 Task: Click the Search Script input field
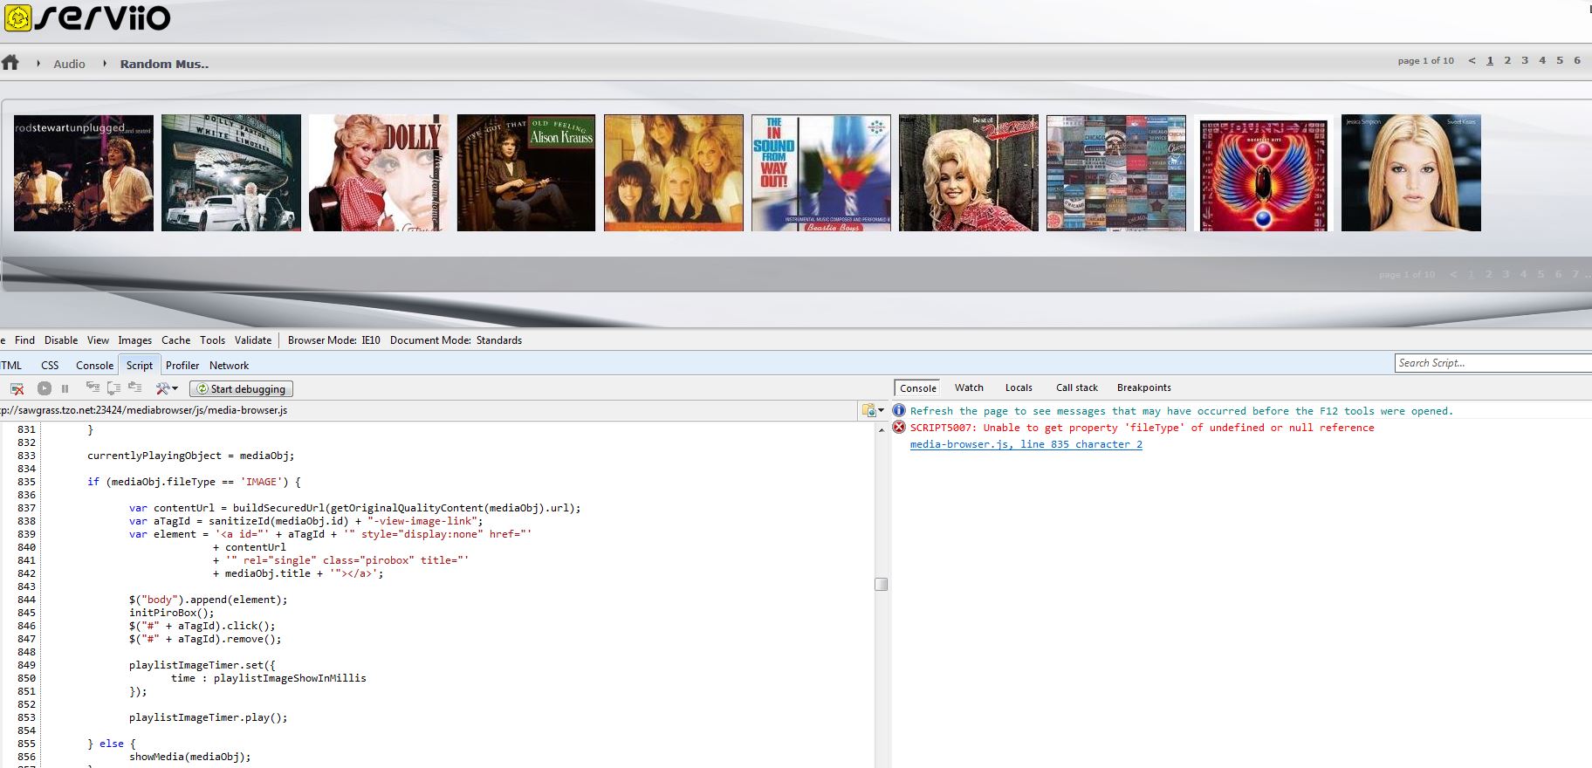coord(1491,363)
